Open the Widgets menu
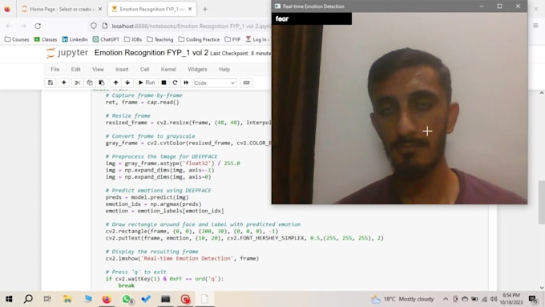The height and width of the screenshot is (307, 545). [197, 69]
